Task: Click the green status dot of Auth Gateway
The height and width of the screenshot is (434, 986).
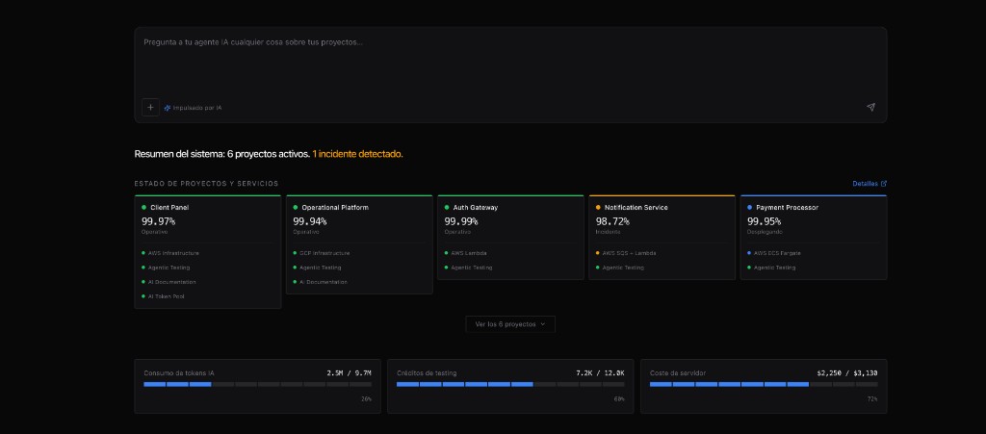Action: pyautogui.click(x=447, y=207)
